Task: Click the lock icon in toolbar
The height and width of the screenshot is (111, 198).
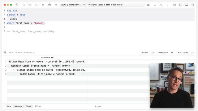Action: pos(43,5)
